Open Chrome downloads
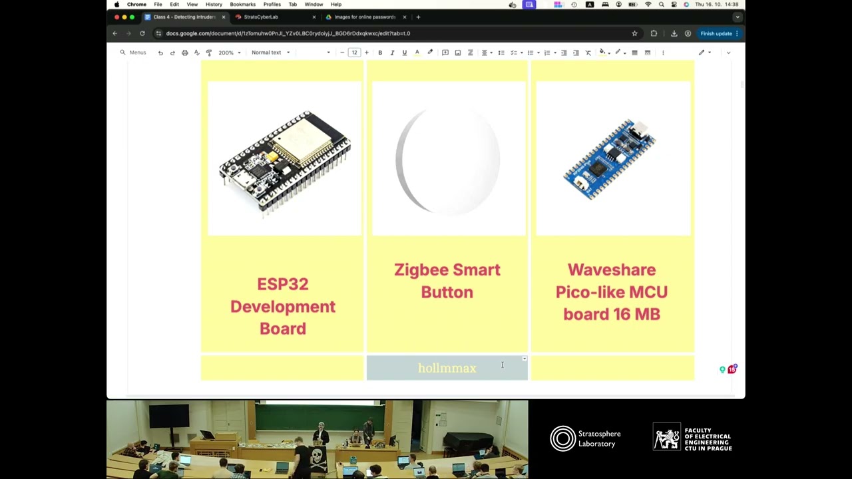Screen dimensions: 852x479 tap(674, 33)
